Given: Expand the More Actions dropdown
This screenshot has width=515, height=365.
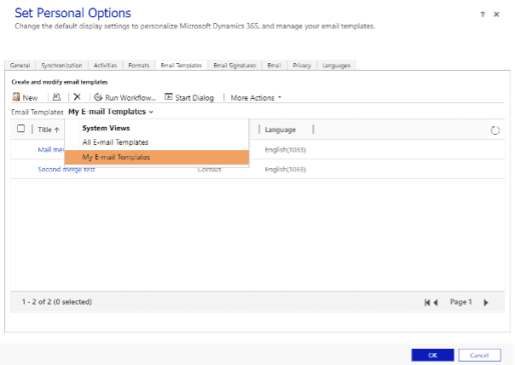Looking at the screenshot, I should click(256, 97).
